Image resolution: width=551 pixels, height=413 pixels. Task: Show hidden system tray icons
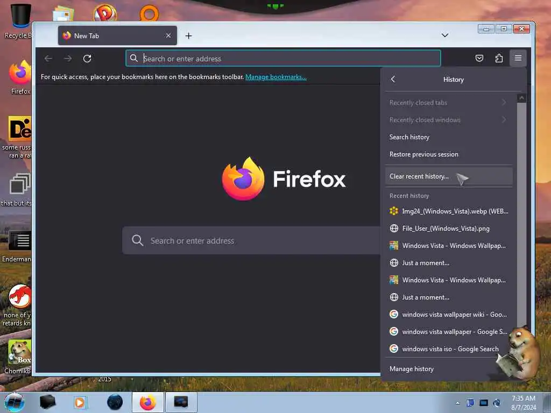tap(457, 403)
